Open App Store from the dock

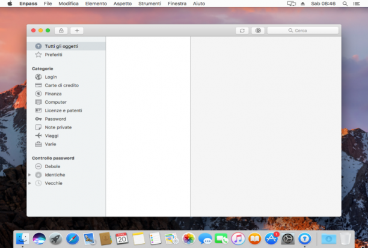[x=271, y=239]
